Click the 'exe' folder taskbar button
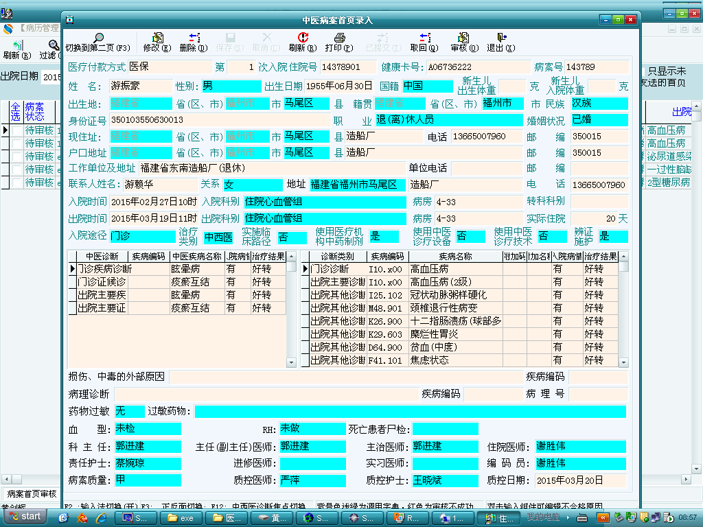 point(181,517)
